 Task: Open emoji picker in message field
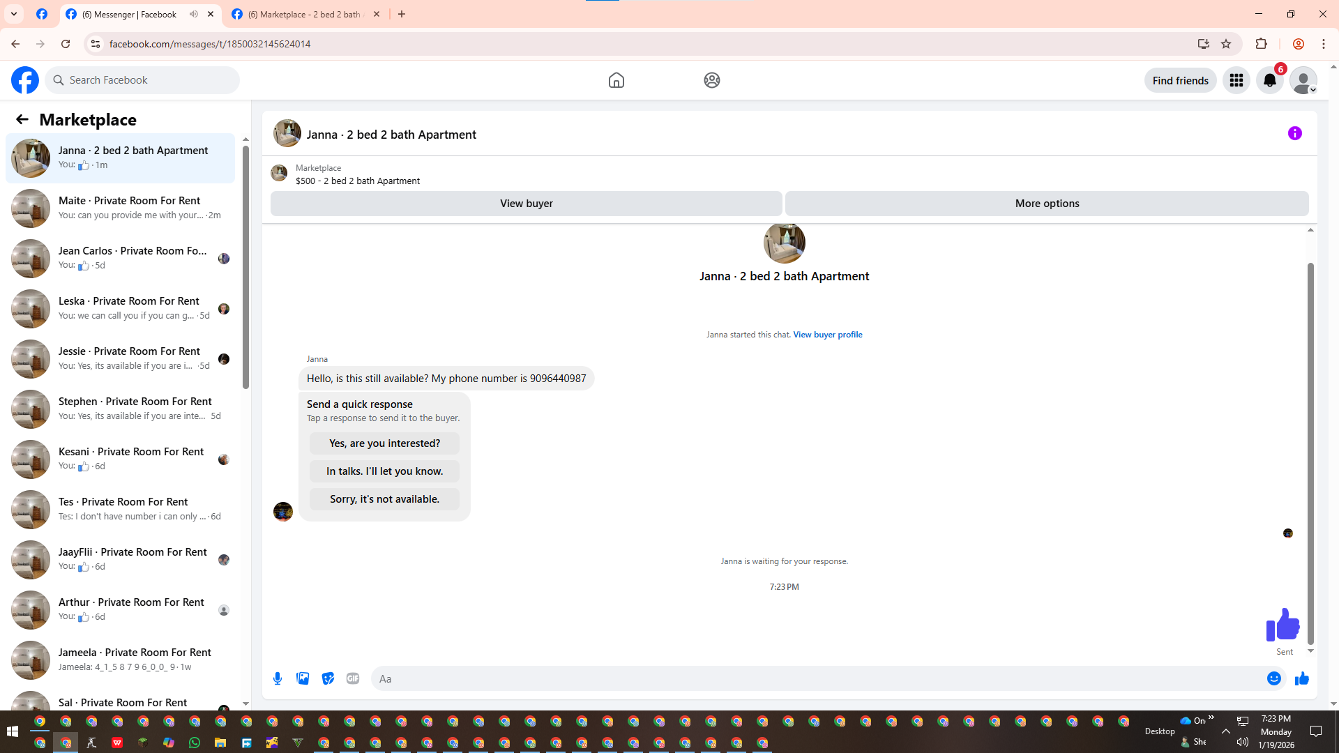coord(1273,678)
